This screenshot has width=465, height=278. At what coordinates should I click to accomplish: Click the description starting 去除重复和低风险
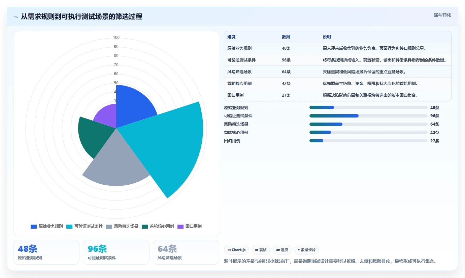click(x=364, y=72)
